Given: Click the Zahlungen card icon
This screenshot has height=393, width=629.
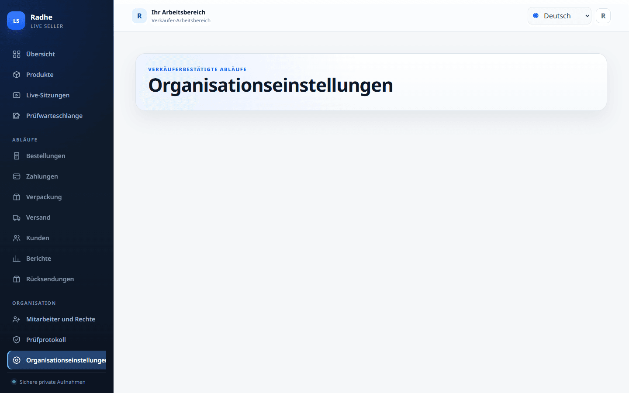Looking at the screenshot, I should pos(17,176).
